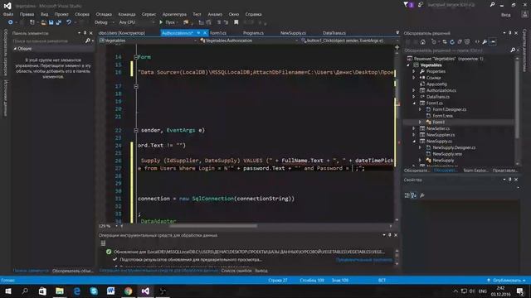Click the toolbox search input field
531x298 pixels.
(x=47, y=41)
